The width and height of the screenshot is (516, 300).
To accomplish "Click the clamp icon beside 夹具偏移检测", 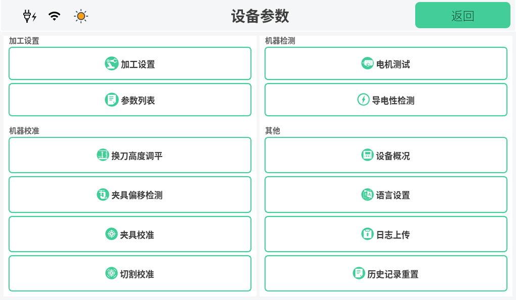I will [103, 195].
